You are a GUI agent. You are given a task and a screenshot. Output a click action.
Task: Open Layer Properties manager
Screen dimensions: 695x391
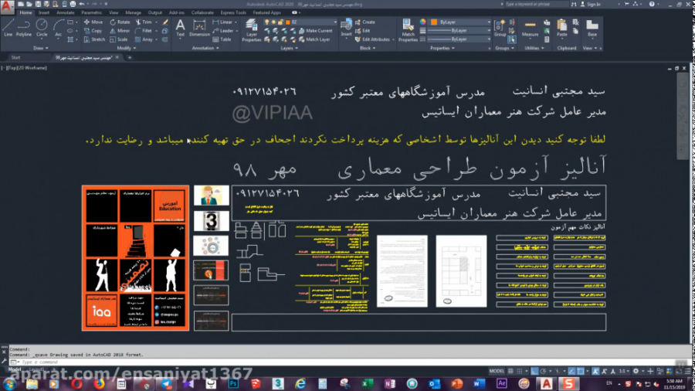pyautogui.click(x=251, y=30)
